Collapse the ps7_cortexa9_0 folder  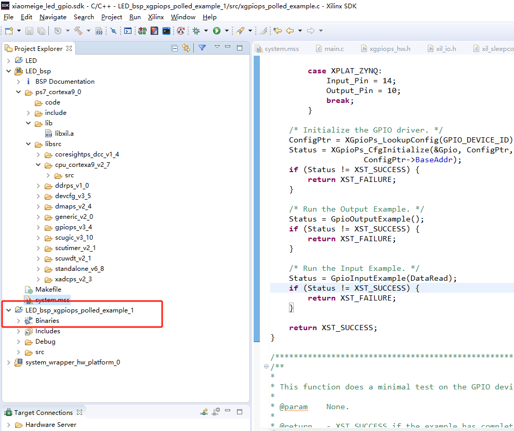point(19,92)
